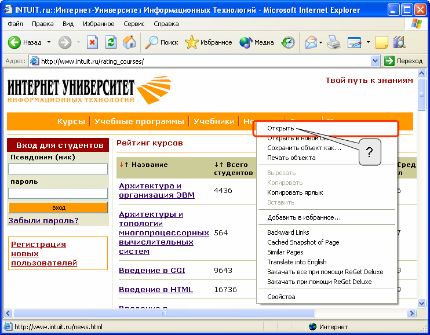This screenshot has height=335, width=430.
Task: Choose Печать объекта in the context menu
Action: tap(327, 158)
